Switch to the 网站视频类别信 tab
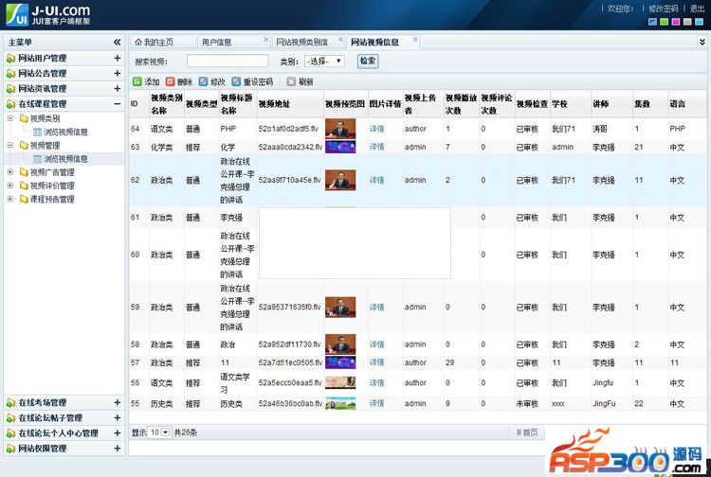Image resolution: width=711 pixels, height=477 pixels. point(301,43)
